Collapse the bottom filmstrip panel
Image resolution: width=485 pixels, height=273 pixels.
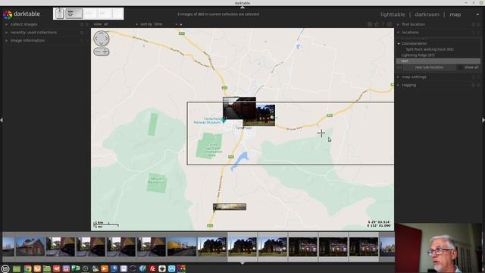pyautogui.click(x=242, y=263)
